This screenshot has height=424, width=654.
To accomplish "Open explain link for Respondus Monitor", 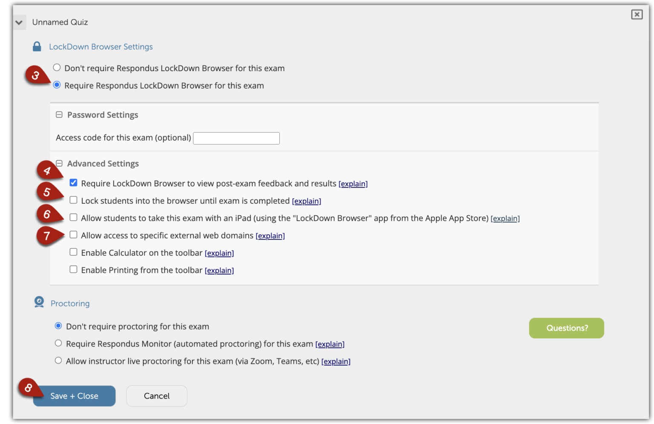I will [330, 344].
